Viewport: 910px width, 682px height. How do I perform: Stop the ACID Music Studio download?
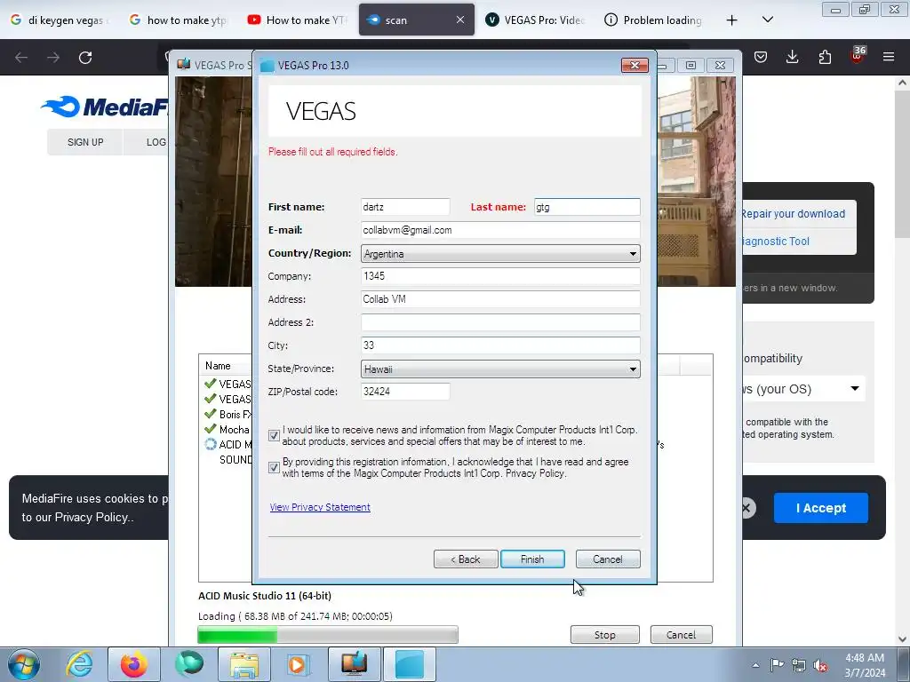click(604, 634)
